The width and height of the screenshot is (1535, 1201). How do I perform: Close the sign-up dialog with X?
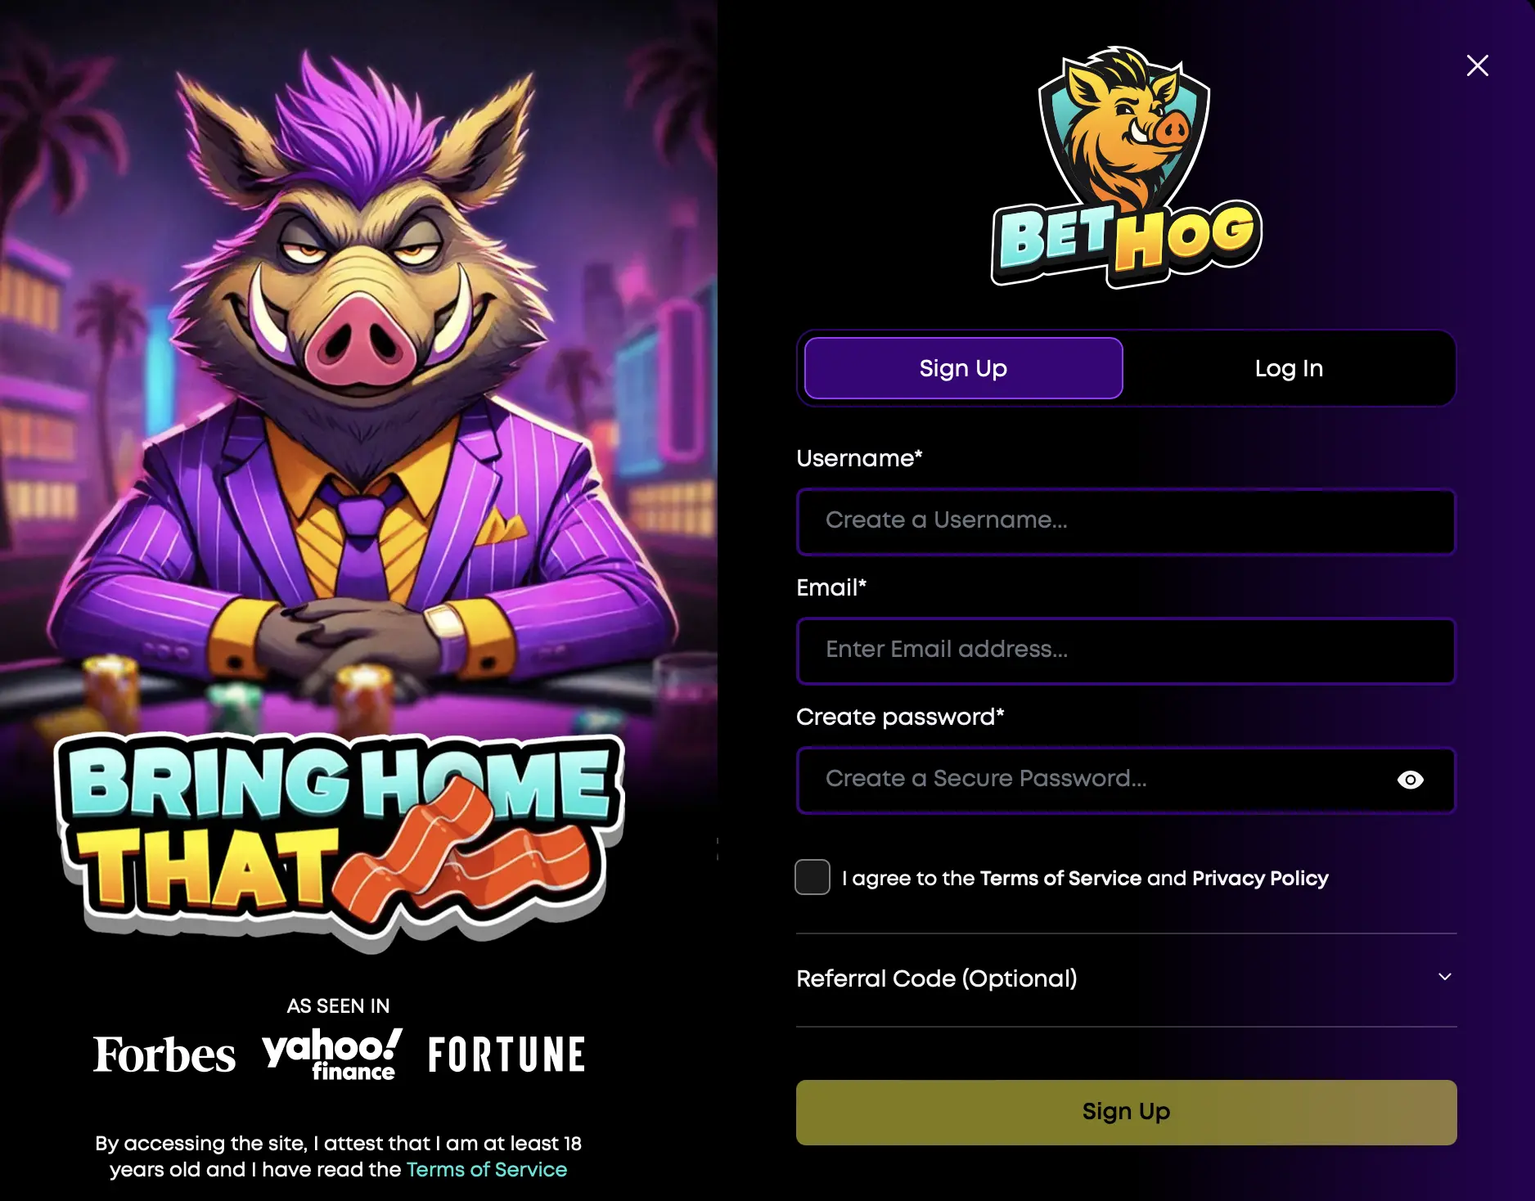(1477, 65)
